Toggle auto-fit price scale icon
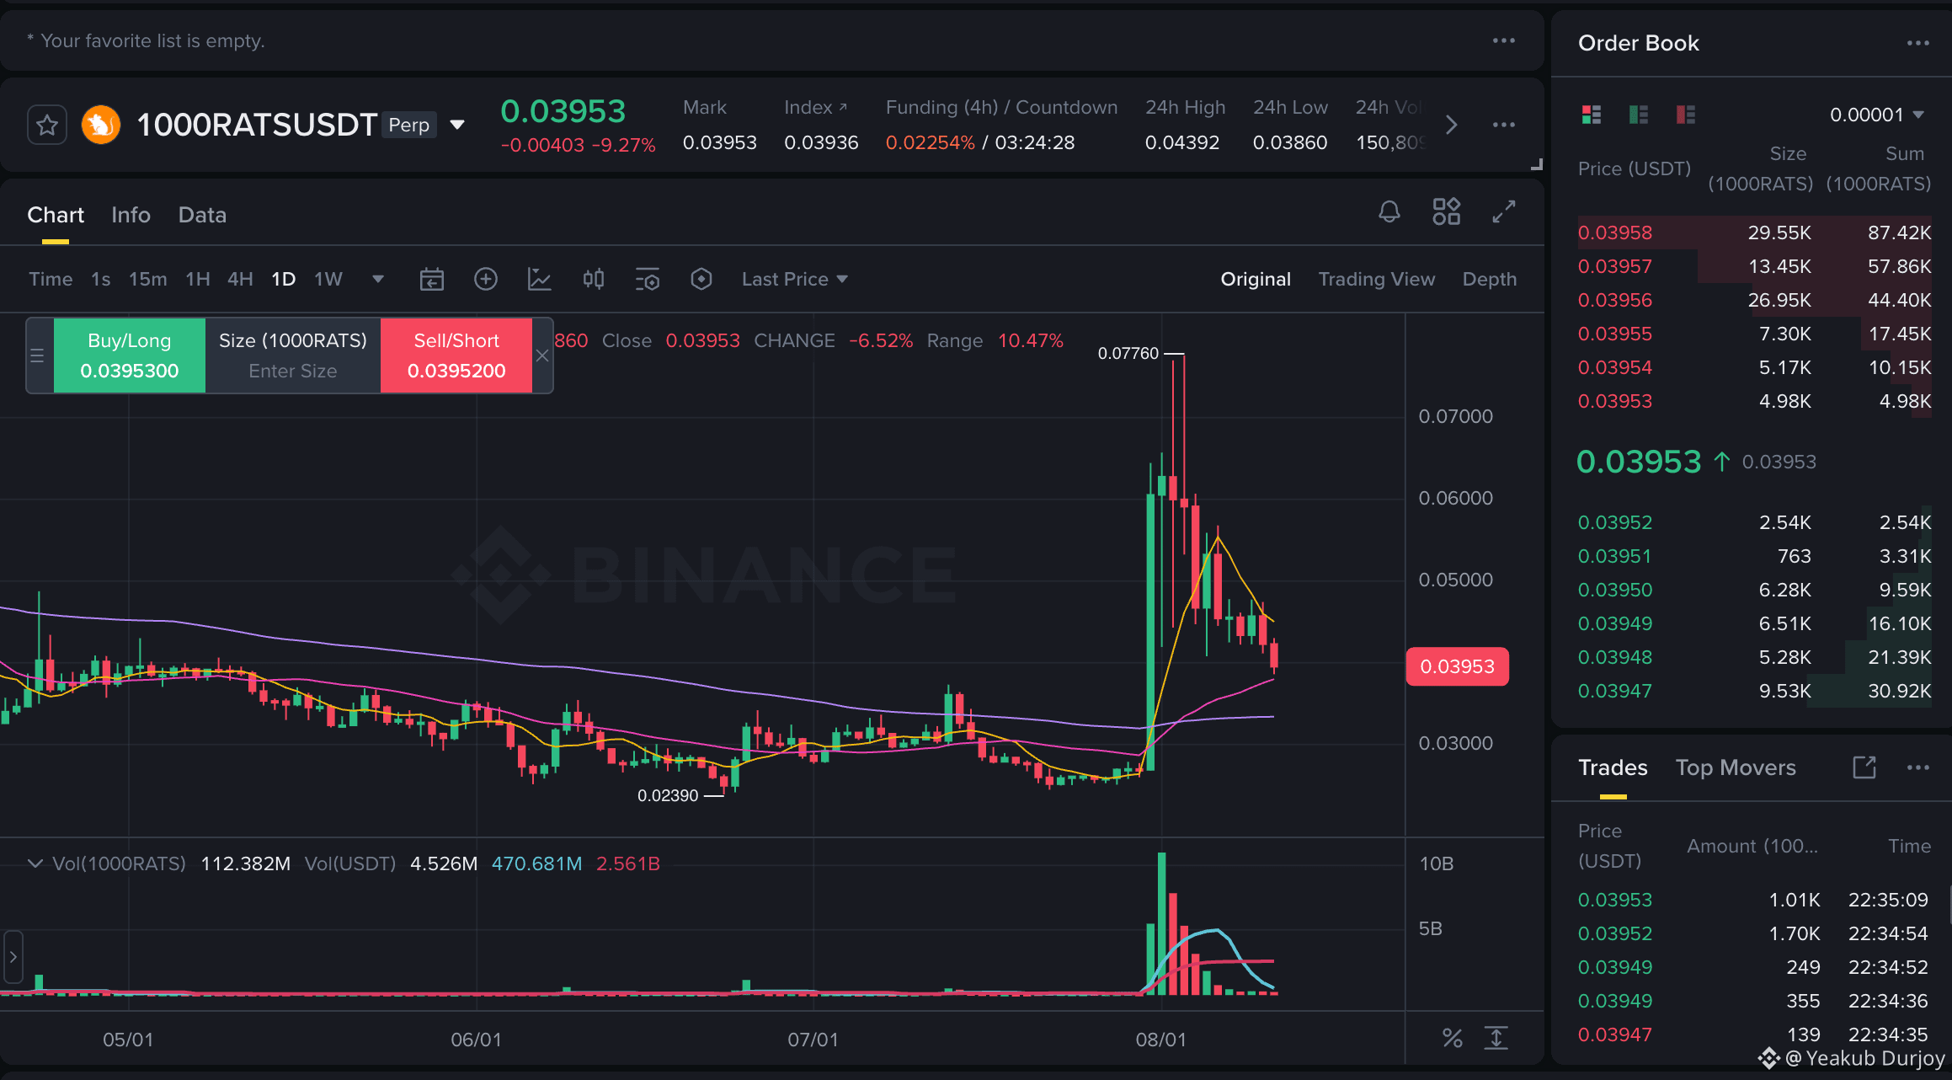This screenshot has height=1080, width=1952. [1496, 1038]
